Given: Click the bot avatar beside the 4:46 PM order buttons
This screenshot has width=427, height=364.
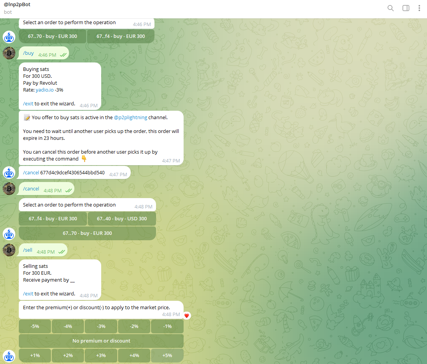Looking at the screenshot, I should coord(9,37).
